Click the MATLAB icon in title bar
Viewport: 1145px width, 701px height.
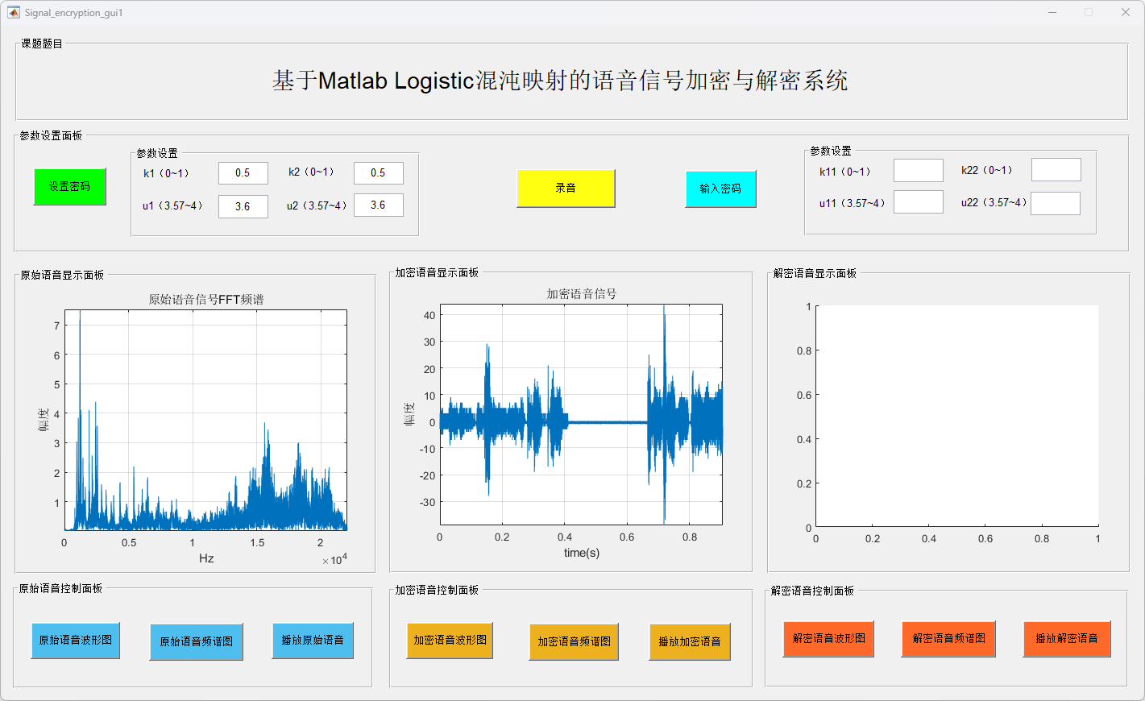pyautogui.click(x=14, y=12)
